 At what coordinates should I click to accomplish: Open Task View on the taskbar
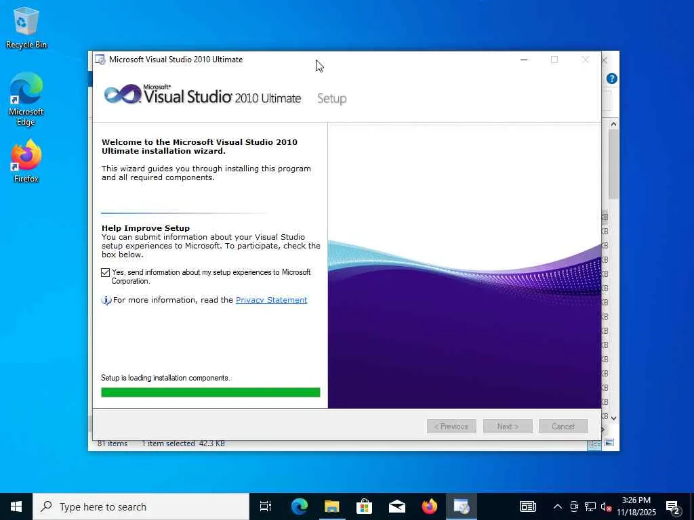point(266,506)
